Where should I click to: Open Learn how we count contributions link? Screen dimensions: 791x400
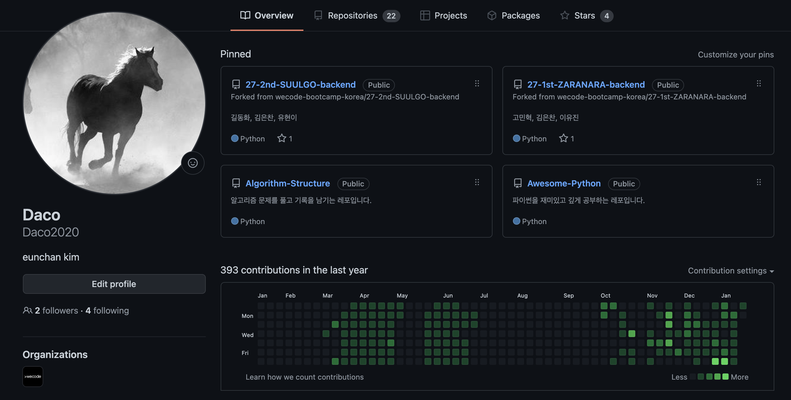(x=304, y=377)
